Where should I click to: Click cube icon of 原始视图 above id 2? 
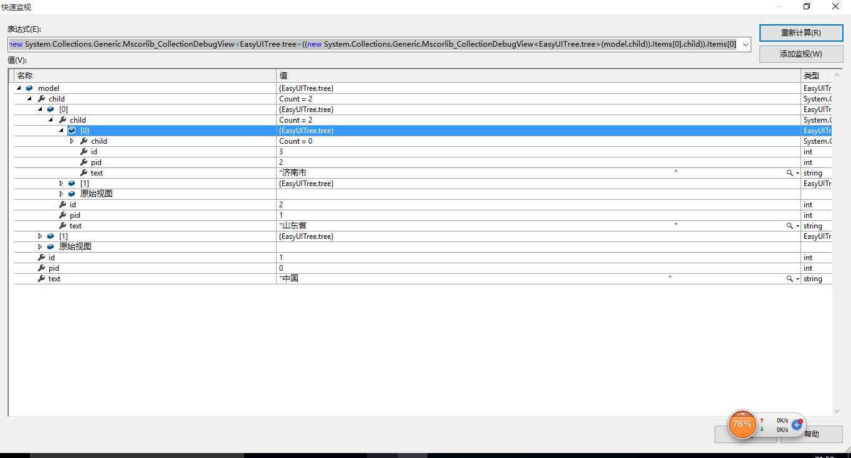point(72,194)
